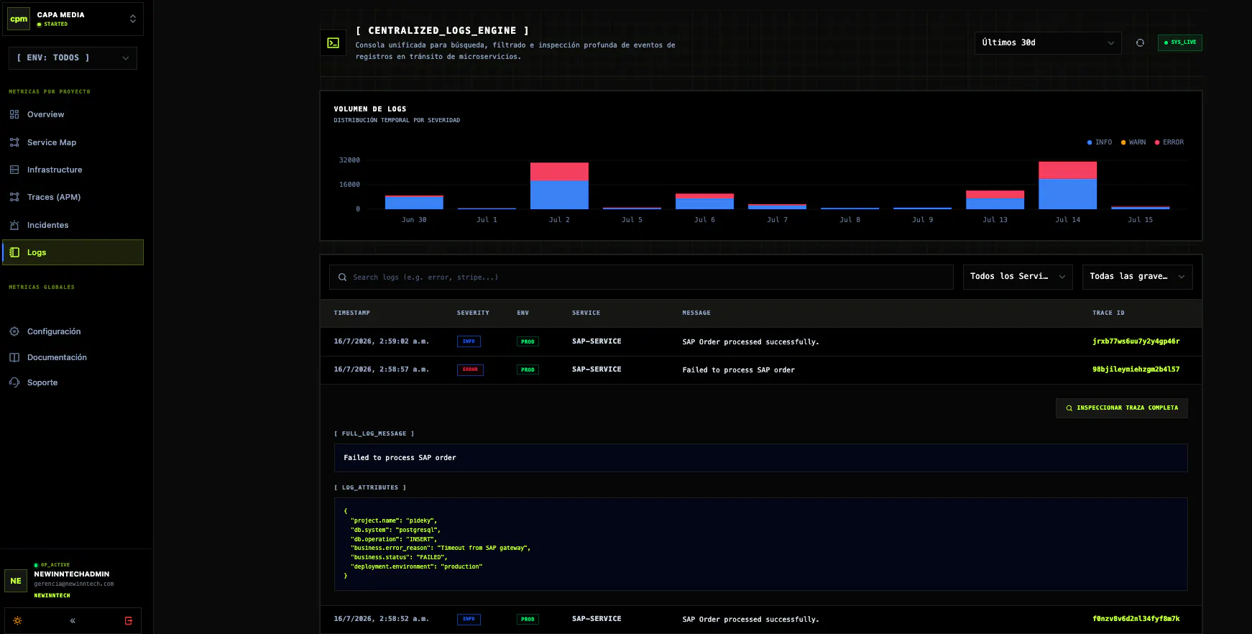This screenshot has width=1252, height=634.
Task: Open trace jrxb77ws6uu7y2y4gp46r
Action: coord(1136,341)
